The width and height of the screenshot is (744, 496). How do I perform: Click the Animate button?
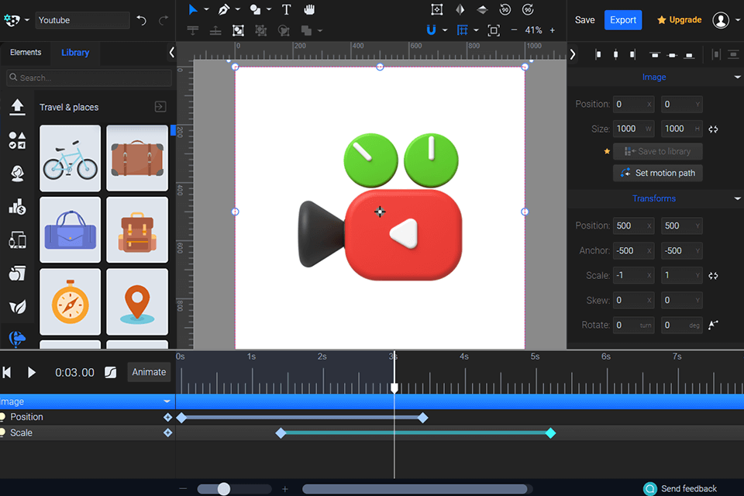click(x=149, y=372)
